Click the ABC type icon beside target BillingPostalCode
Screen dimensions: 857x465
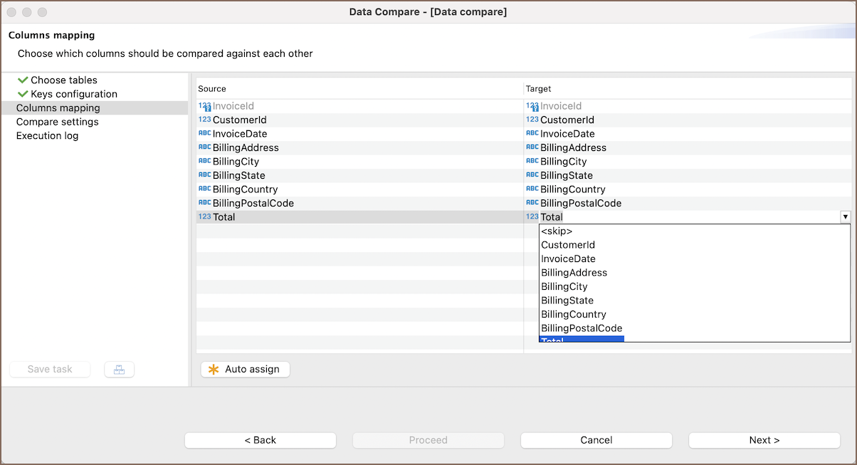pyautogui.click(x=532, y=203)
